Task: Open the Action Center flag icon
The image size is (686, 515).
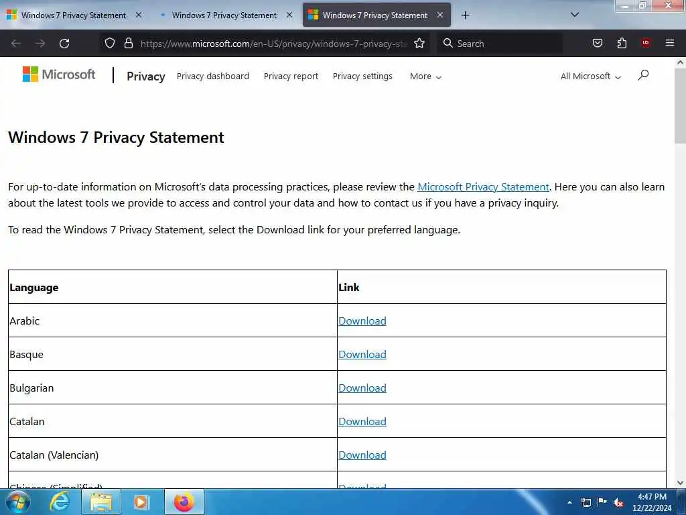Action: 602,502
